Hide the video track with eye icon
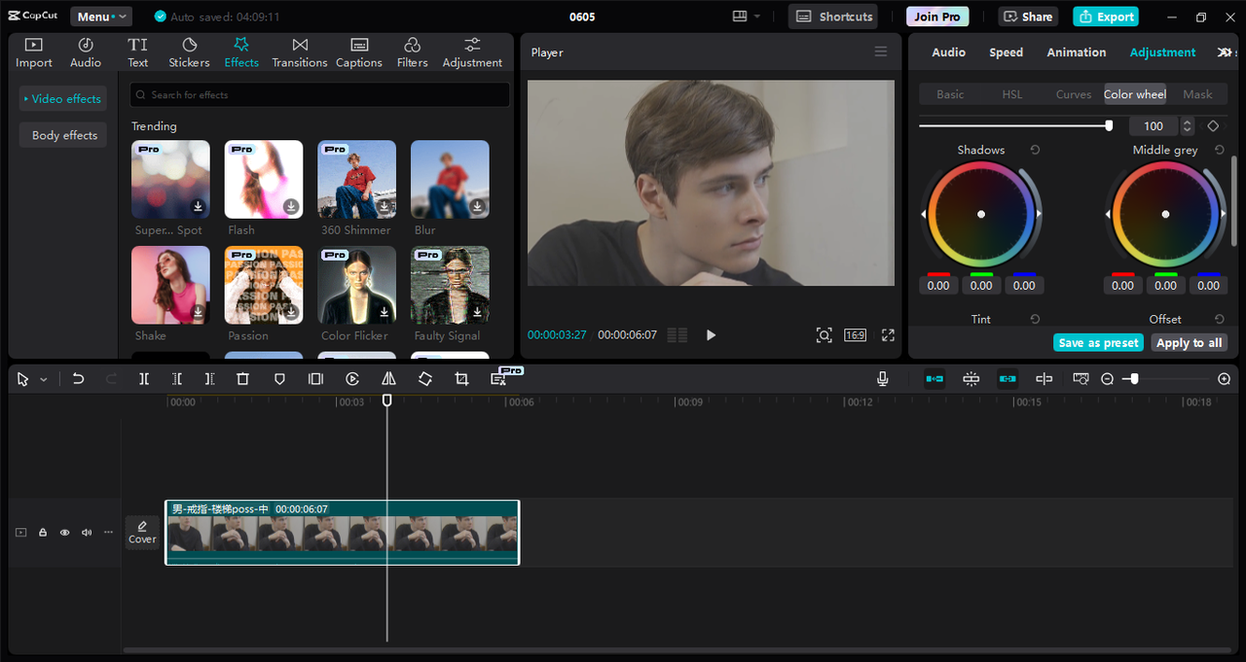The image size is (1246, 662). point(64,533)
